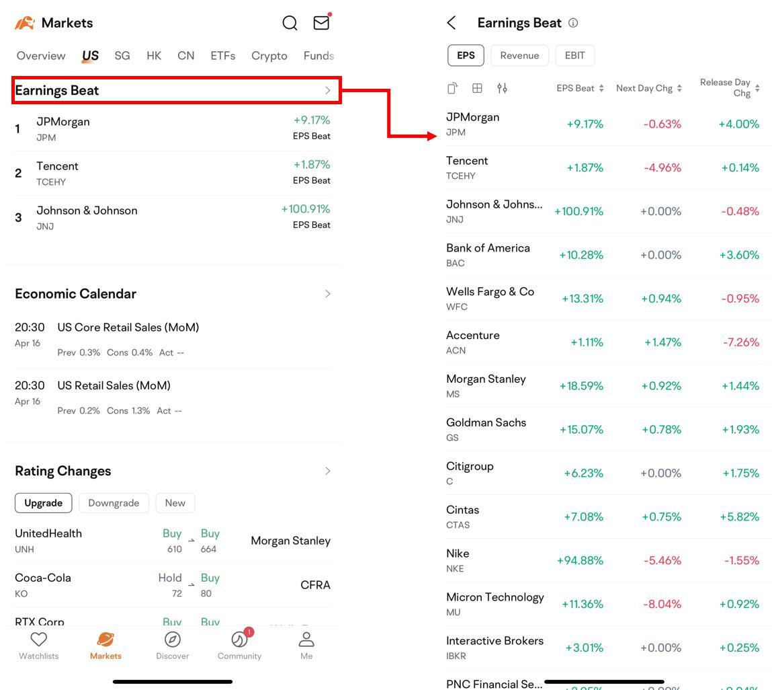Open the mail inbox icon

(x=322, y=22)
